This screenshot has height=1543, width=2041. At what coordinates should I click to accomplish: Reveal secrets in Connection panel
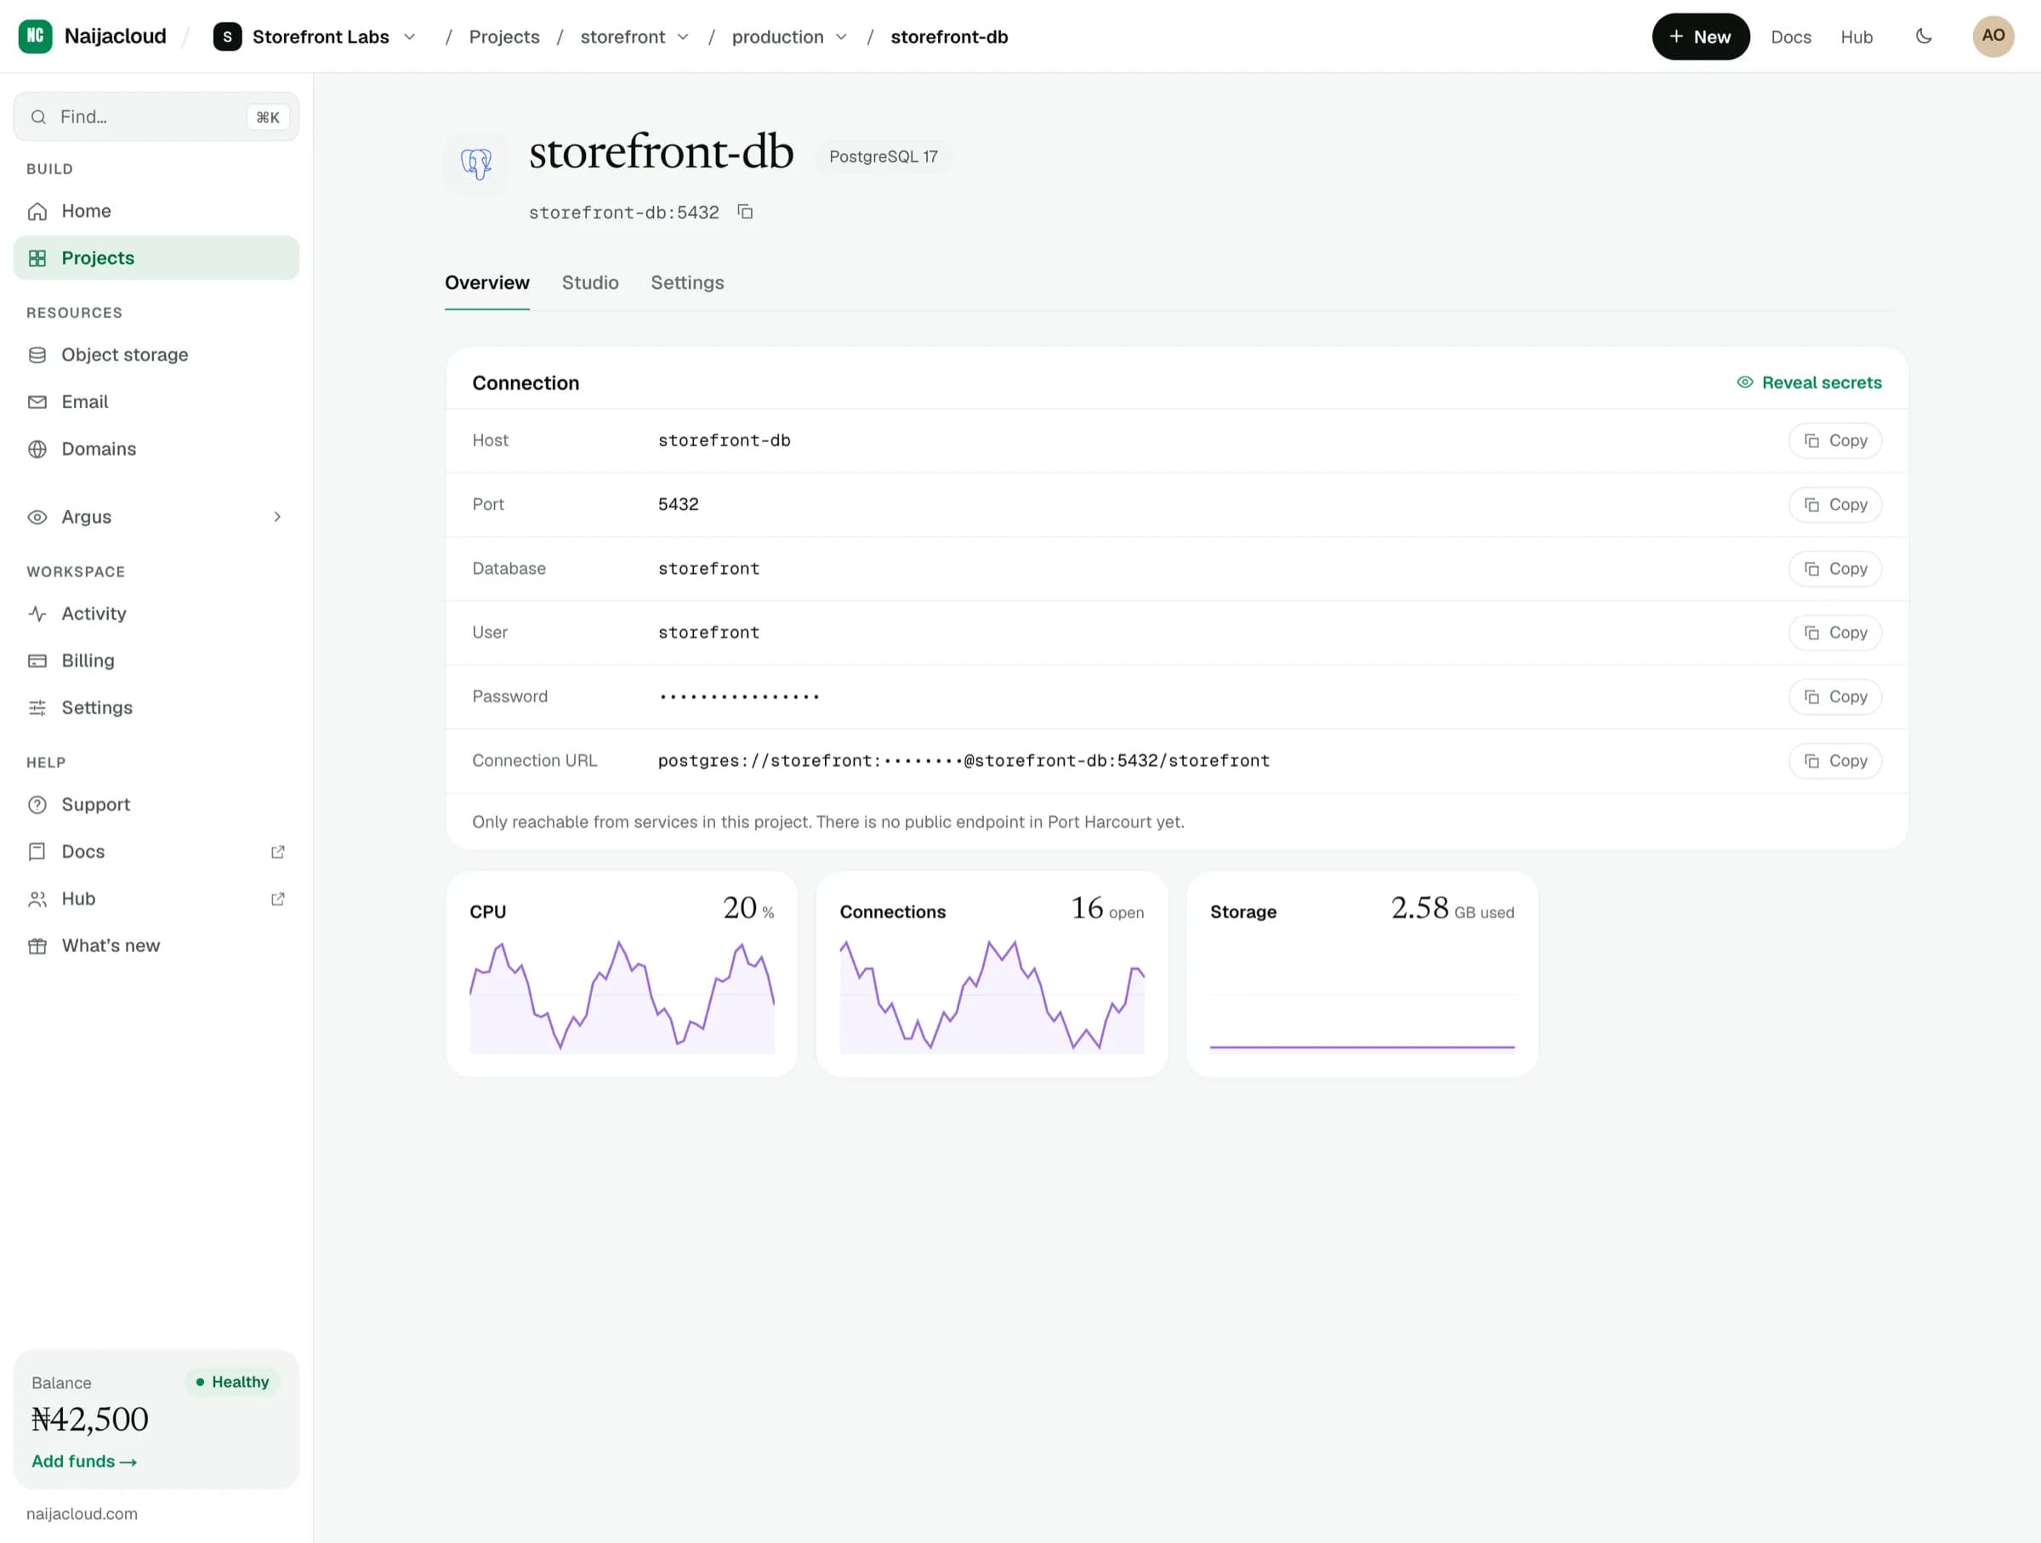tap(1809, 382)
